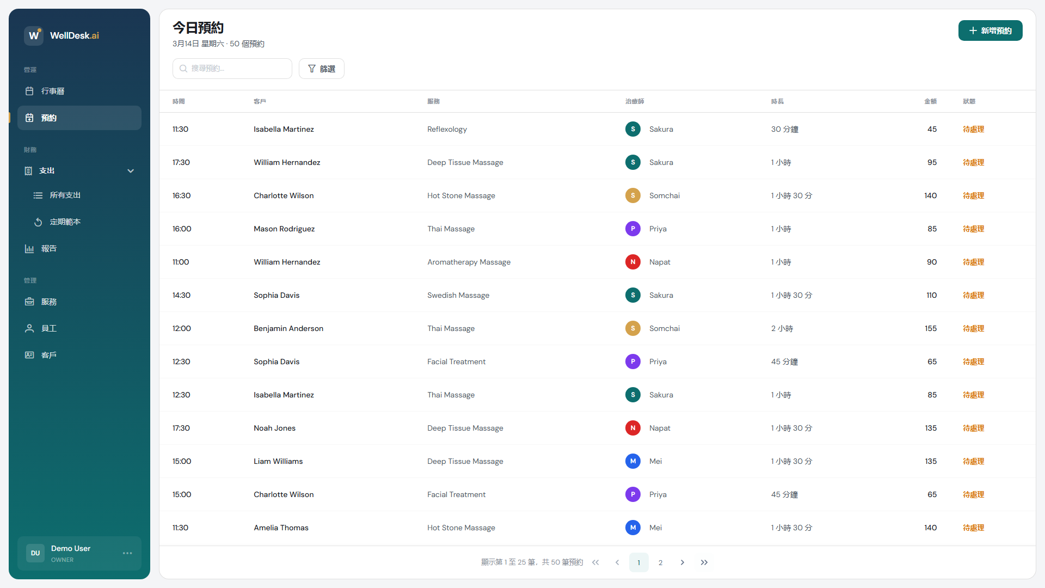Open the 行事曆 calendar page
The height and width of the screenshot is (588, 1045).
[x=52, y=91]
